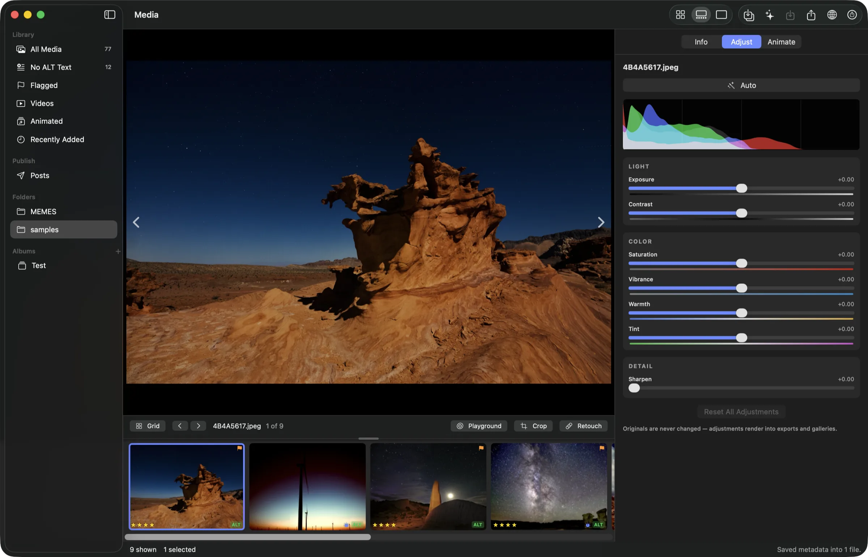The image size is (868, 557).
Task: Go to next image using right overlay arrow
Action: click(601, 222)
